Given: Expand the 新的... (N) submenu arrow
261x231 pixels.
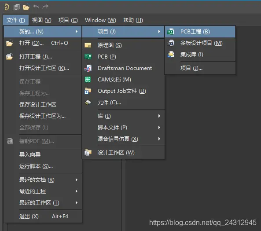Looking at the screenshot, I should point(77,31).
